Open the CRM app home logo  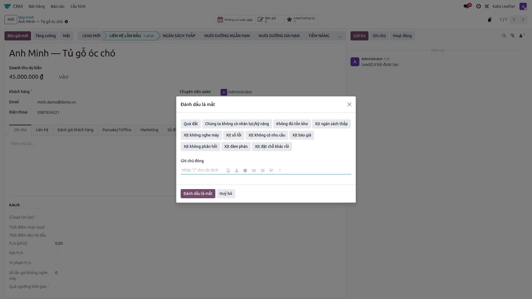(x=7, y=6)
